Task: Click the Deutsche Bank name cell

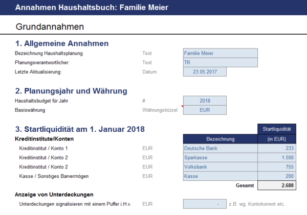Action: (x=220, y=148)
